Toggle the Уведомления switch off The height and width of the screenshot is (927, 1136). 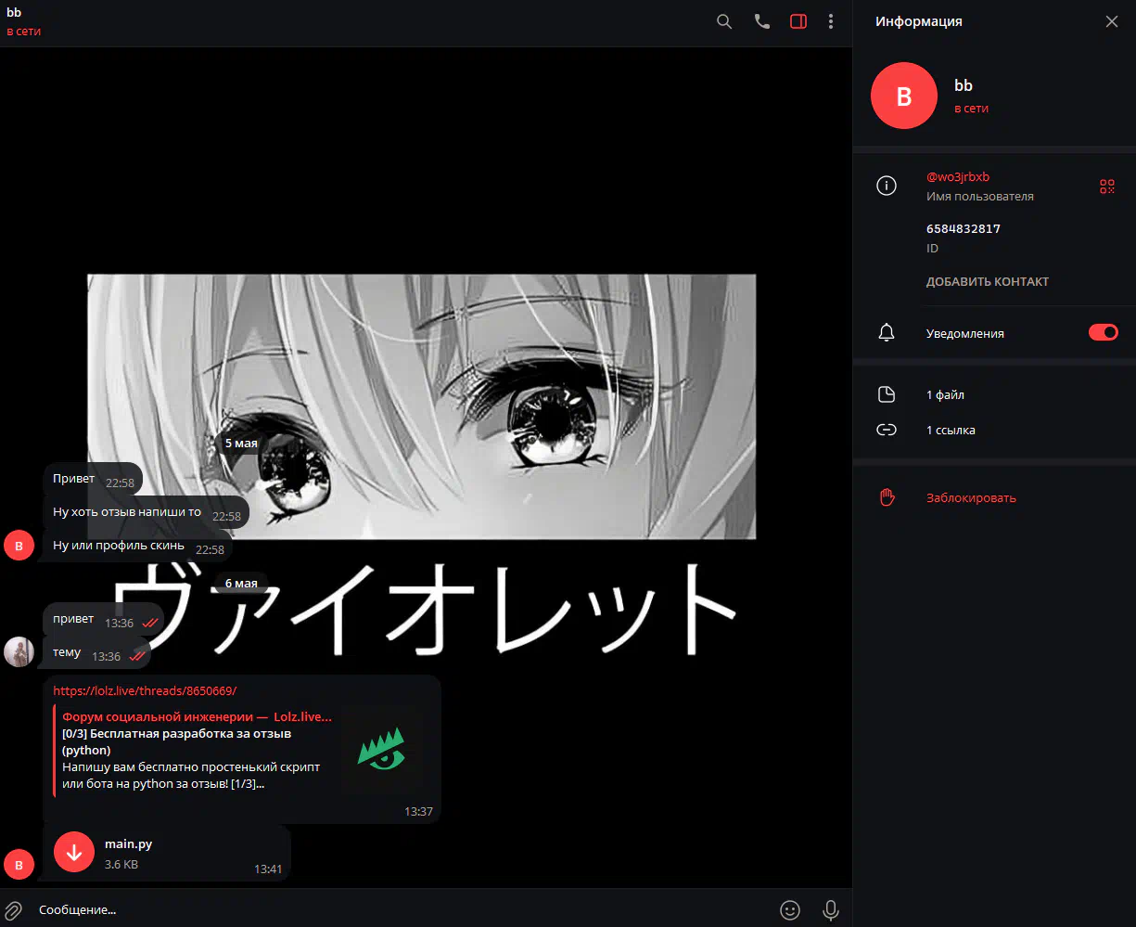(1104, 332)
